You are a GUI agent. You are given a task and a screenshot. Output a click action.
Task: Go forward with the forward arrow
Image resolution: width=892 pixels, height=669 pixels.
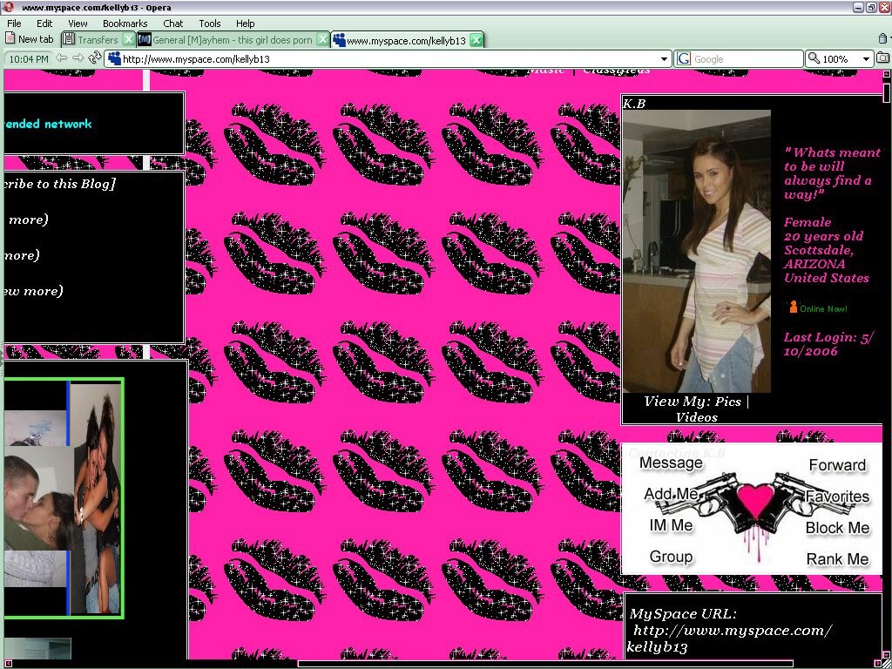78,58
